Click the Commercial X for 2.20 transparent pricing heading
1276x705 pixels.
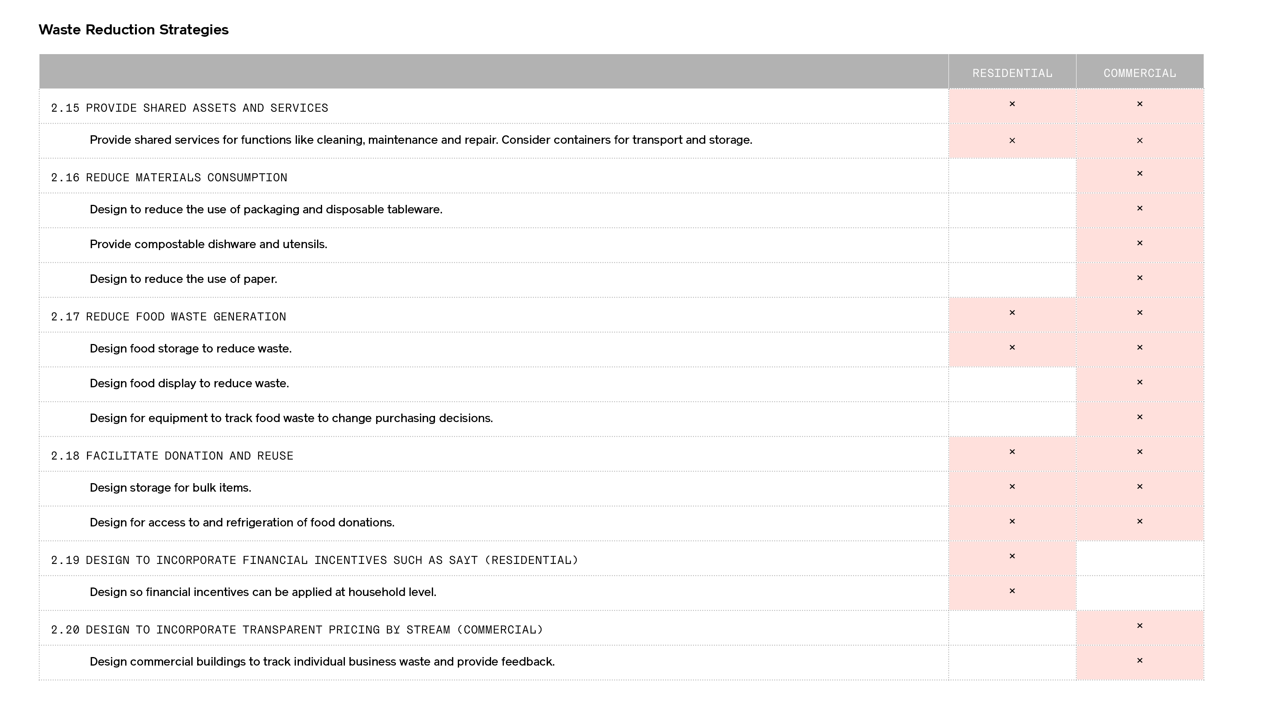pyautogui.click(x=1140, y=626)
